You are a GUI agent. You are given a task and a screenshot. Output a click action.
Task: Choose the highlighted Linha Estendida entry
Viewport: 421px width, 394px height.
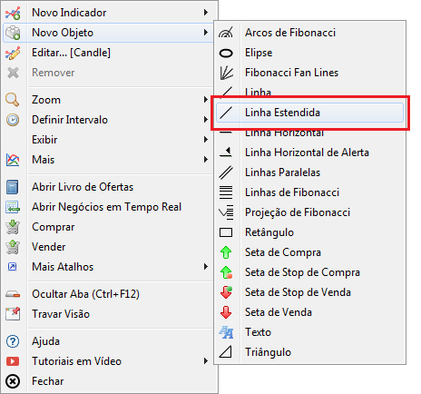click(x=309, y=113)
